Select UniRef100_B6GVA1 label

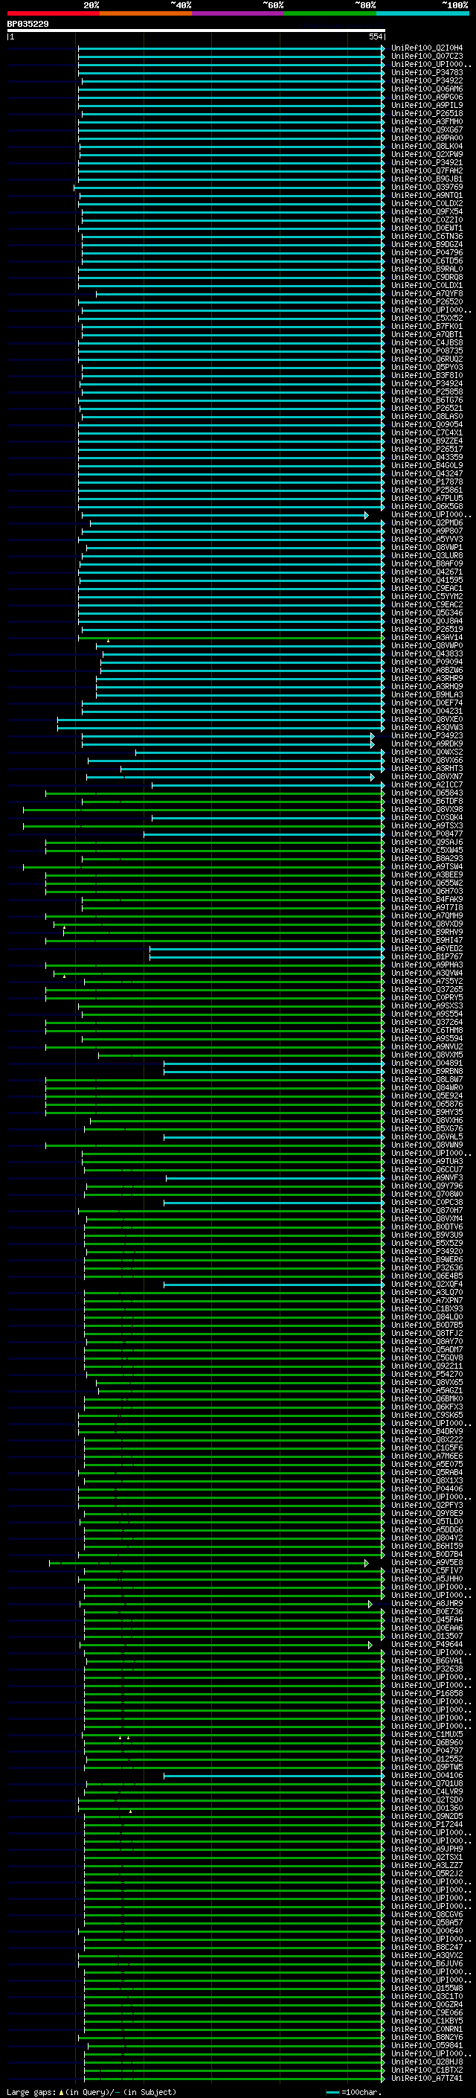pos(427,1661)
